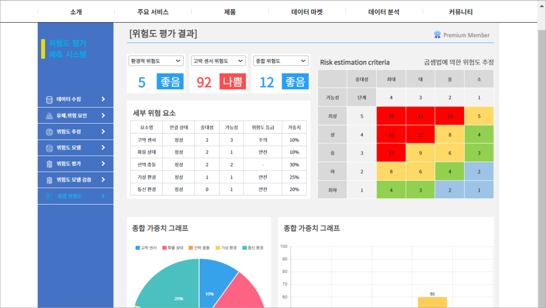The width and height of the screenshot is (546, 308).
Task: Open the 데이터 분석 top menu
Action: click(384, 12)
